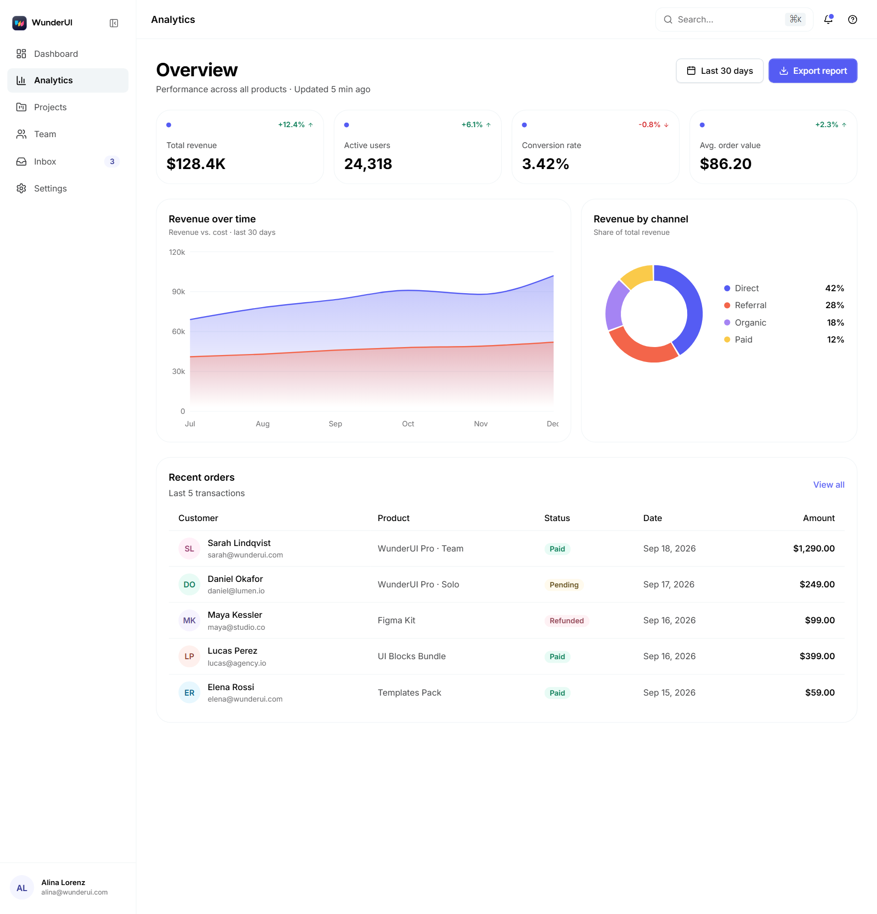Click the Refunded status badge
Screen dimensions: 877x914
(567, 621)
